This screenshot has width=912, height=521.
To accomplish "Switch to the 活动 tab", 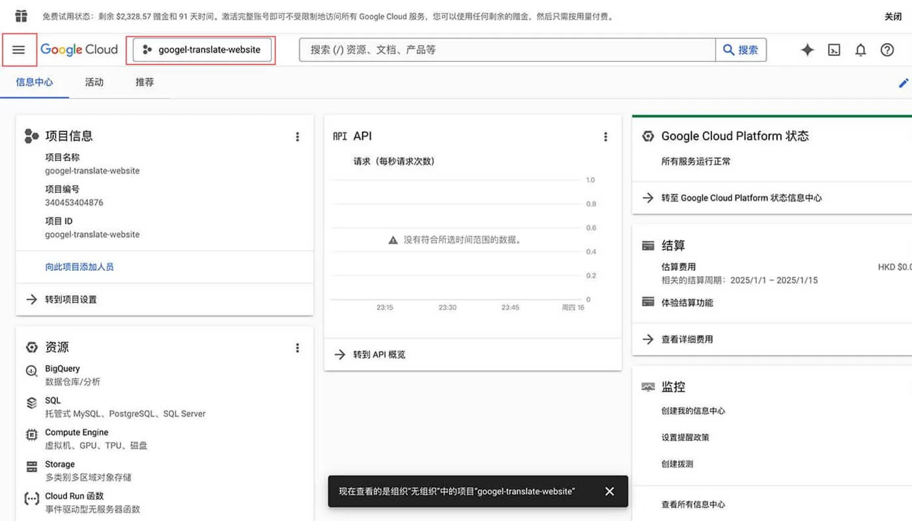I will (x=94, y=82).
